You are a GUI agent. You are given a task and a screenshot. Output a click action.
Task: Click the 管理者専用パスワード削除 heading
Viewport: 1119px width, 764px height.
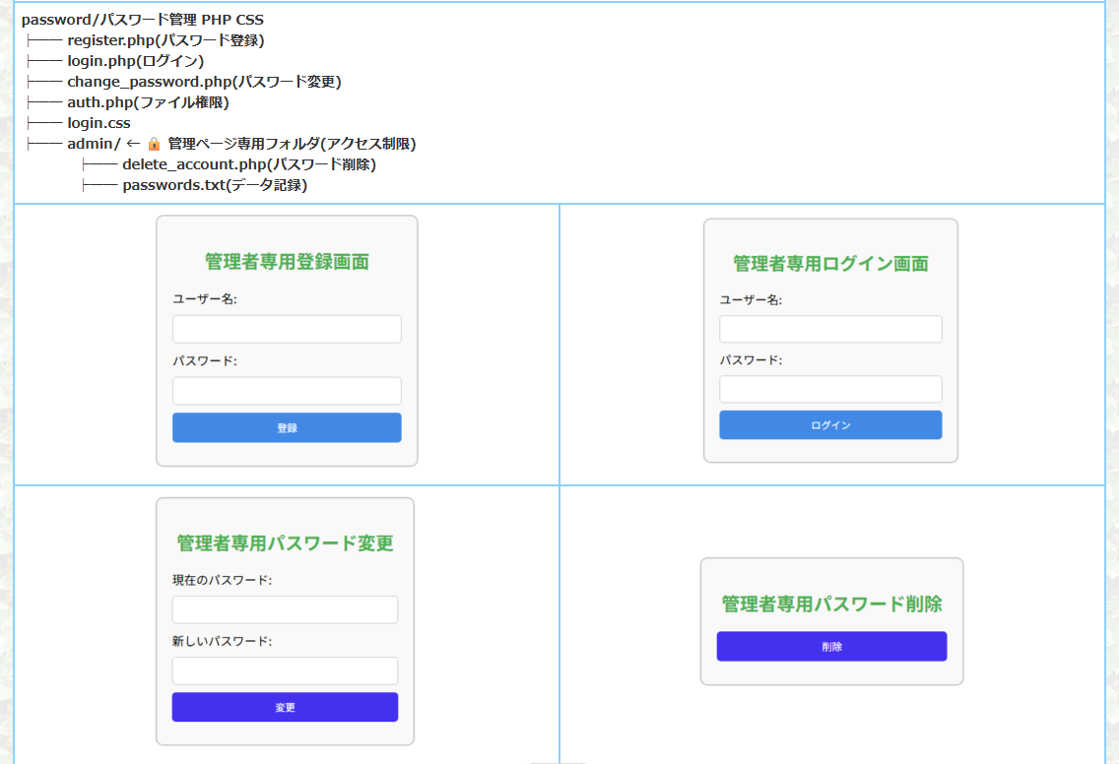(831, 604)
